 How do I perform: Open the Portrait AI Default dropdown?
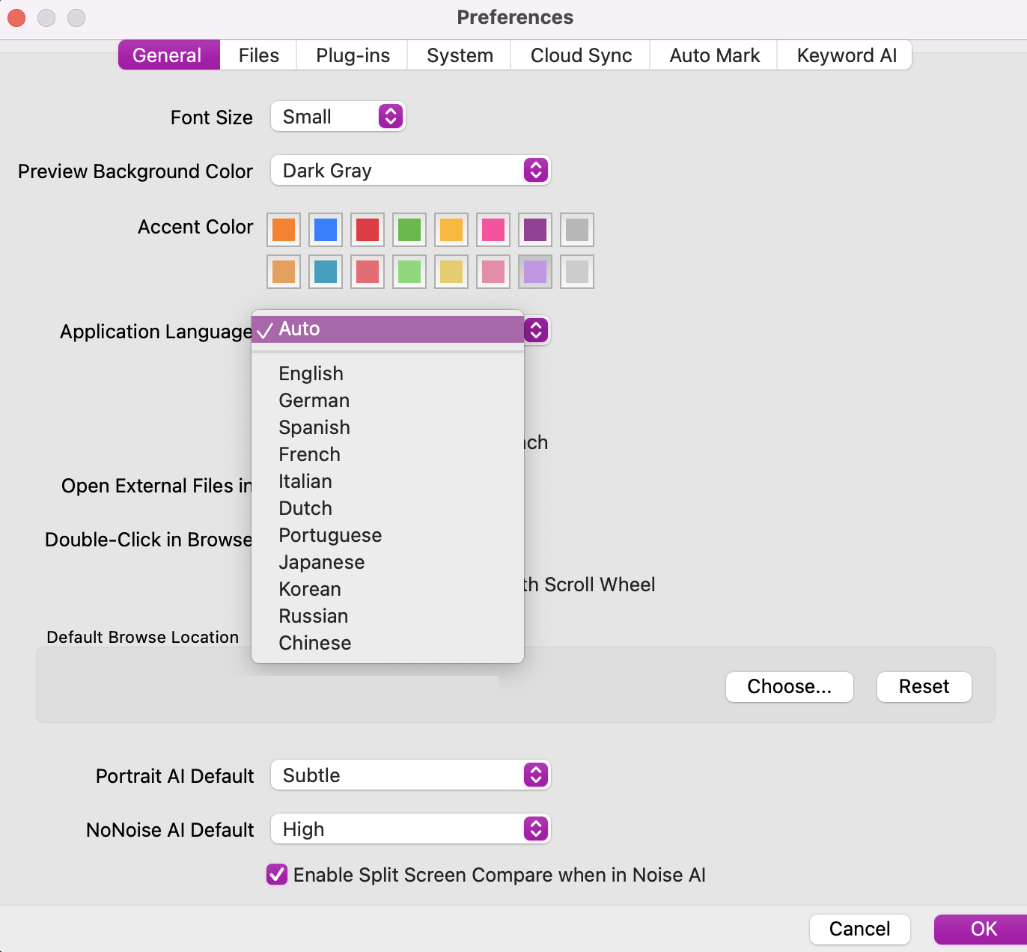[410, 775]
